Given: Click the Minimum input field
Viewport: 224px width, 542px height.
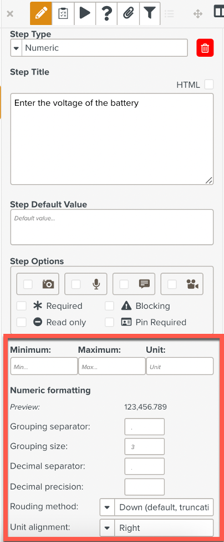Looking at the screenshot, I should (x=44, y=366).
